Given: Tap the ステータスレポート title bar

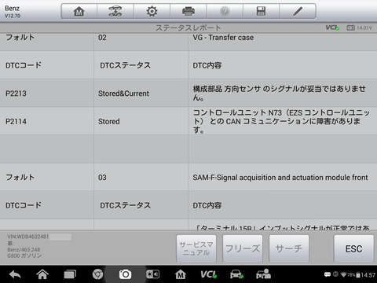Looking at the screenshot, I should point(188,28).
